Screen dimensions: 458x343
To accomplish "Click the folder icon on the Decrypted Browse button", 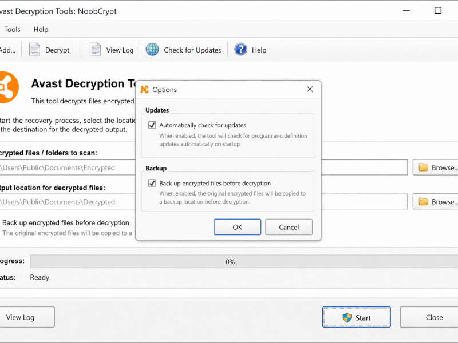I will (x=423, y=202).
